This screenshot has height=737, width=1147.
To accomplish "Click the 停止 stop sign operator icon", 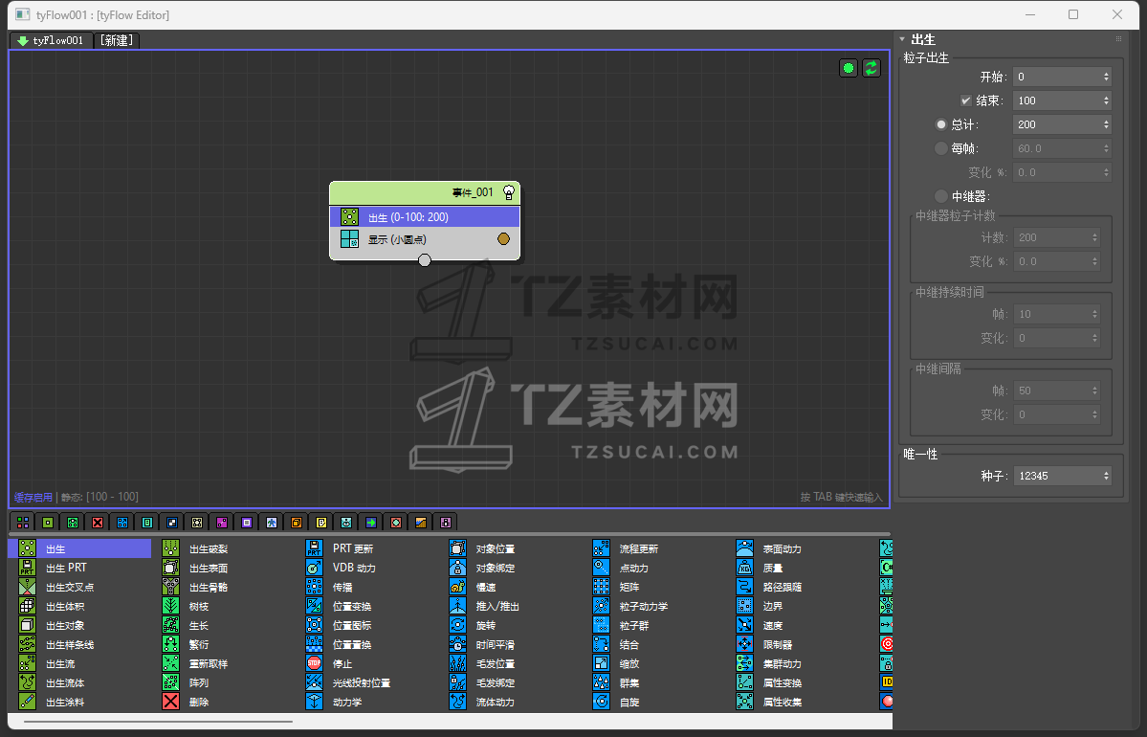I will click(x=314, y=663).
